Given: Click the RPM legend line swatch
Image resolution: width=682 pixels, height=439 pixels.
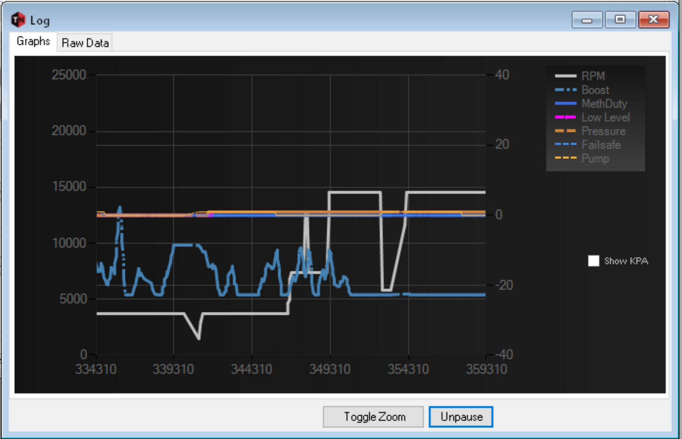Looking at the screenshot, I should [565, 76].
